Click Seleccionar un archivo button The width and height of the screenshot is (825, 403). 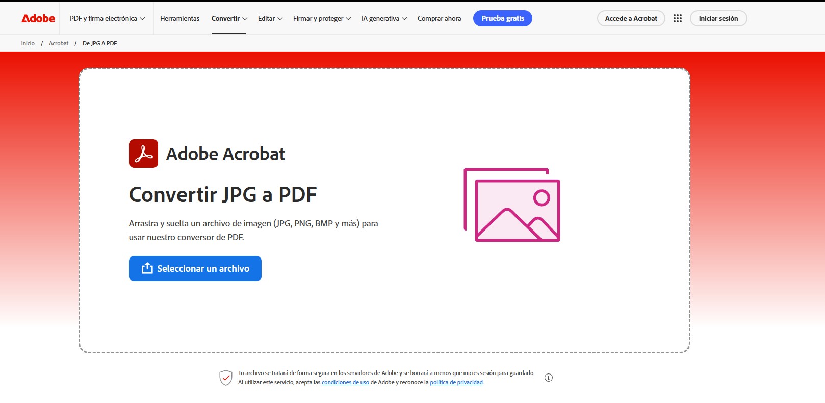point(195,269)
